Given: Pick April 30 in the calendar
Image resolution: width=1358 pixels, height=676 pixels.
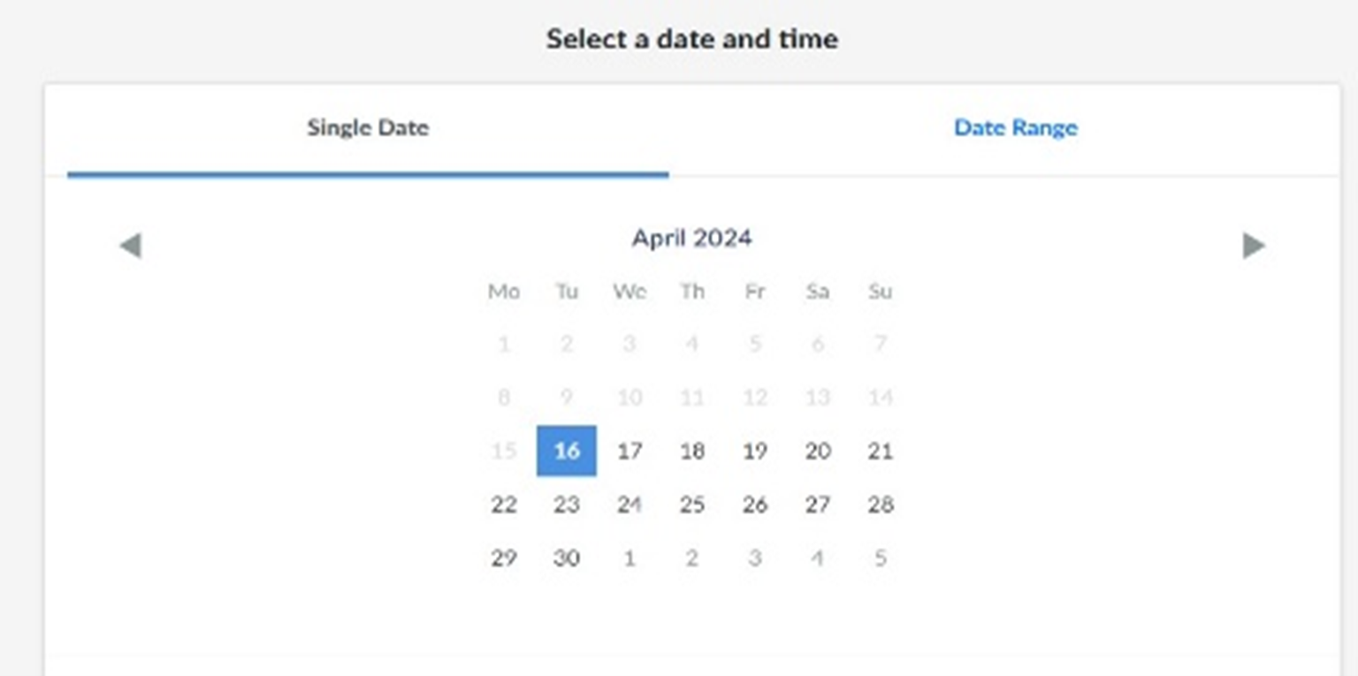Looking at the screenshot, I should (566, 558).
